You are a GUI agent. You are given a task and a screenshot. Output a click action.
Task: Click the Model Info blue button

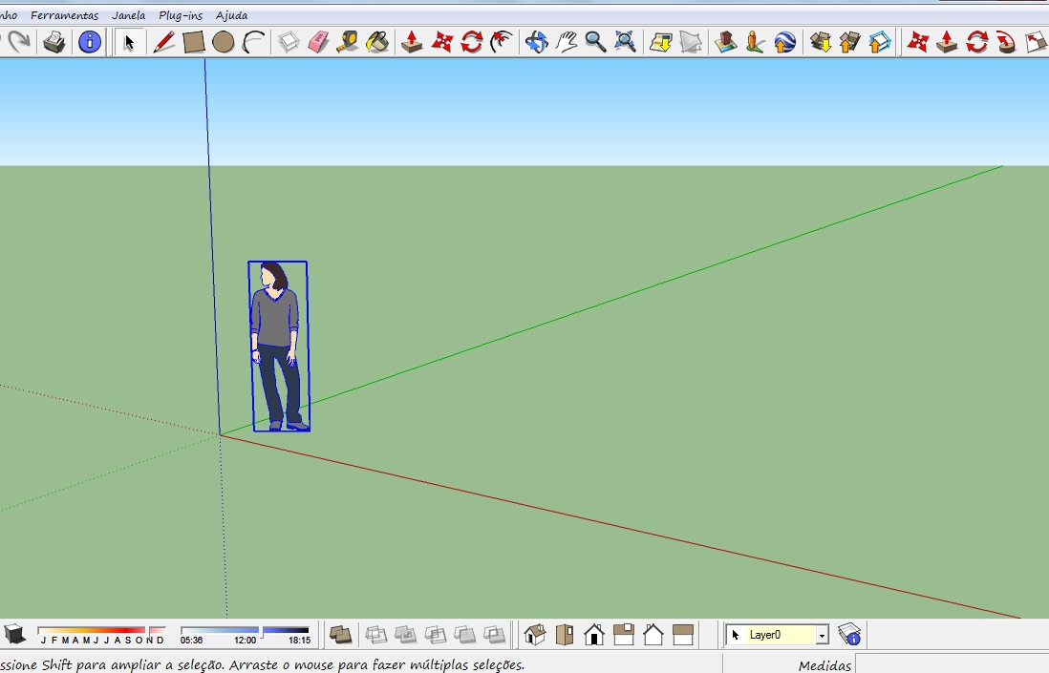(89, 41)
